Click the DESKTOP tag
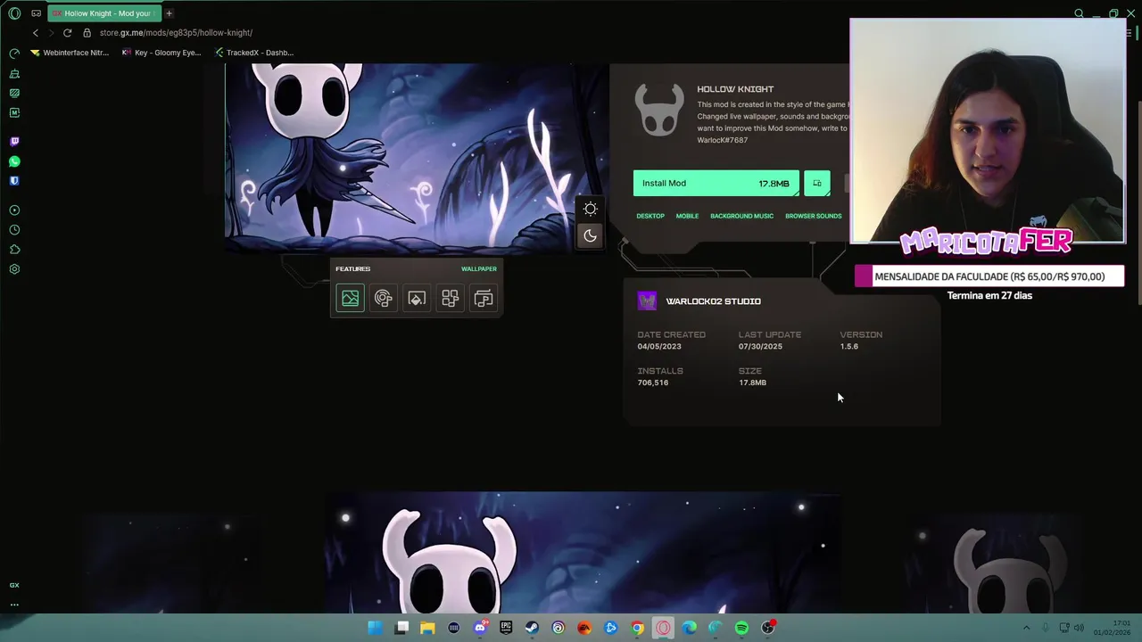This screenshot has height=642, width=1142. point(650,216)
